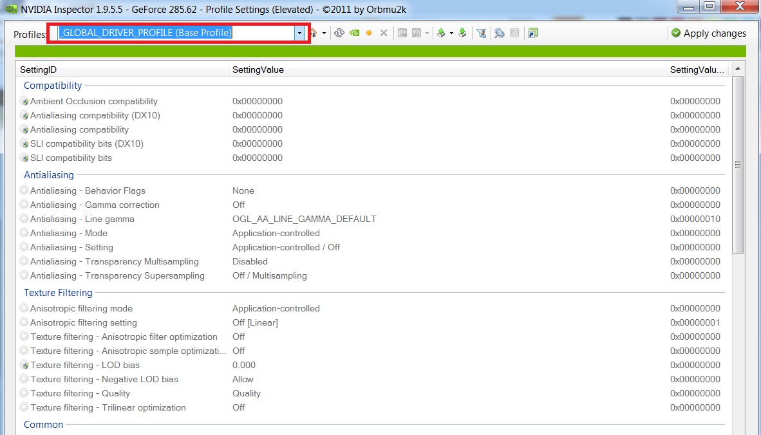Click the gray X delete profile icon
This screenshot has height=435, width=761.
(x=384, y=33)
